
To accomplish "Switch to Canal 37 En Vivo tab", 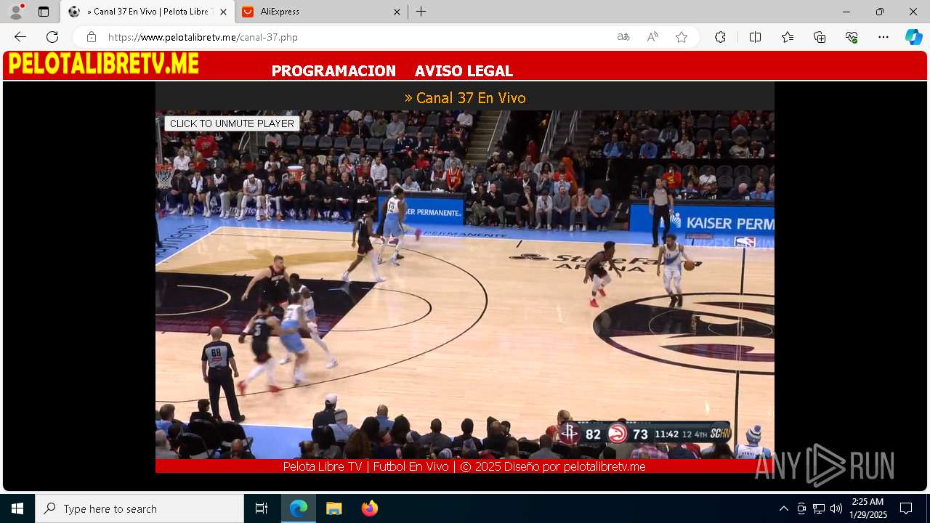I will (147, 12).
